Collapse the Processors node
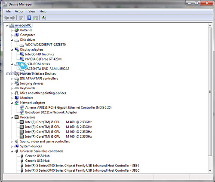Viewport: 215px width, 182px height. pos(12,118)
